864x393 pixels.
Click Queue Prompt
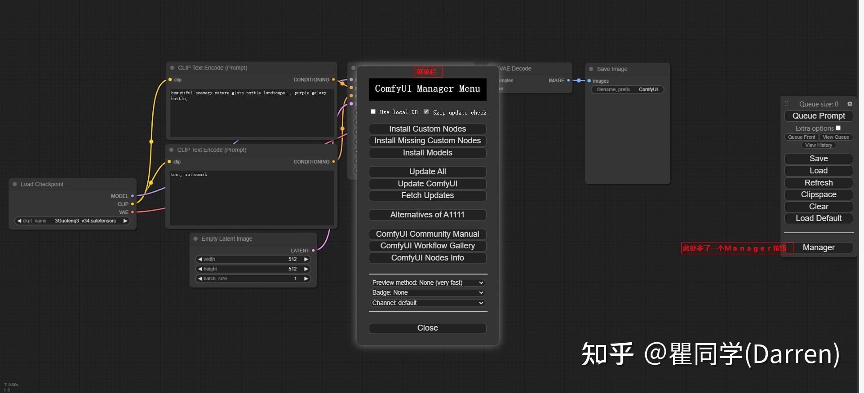[819, 116]
